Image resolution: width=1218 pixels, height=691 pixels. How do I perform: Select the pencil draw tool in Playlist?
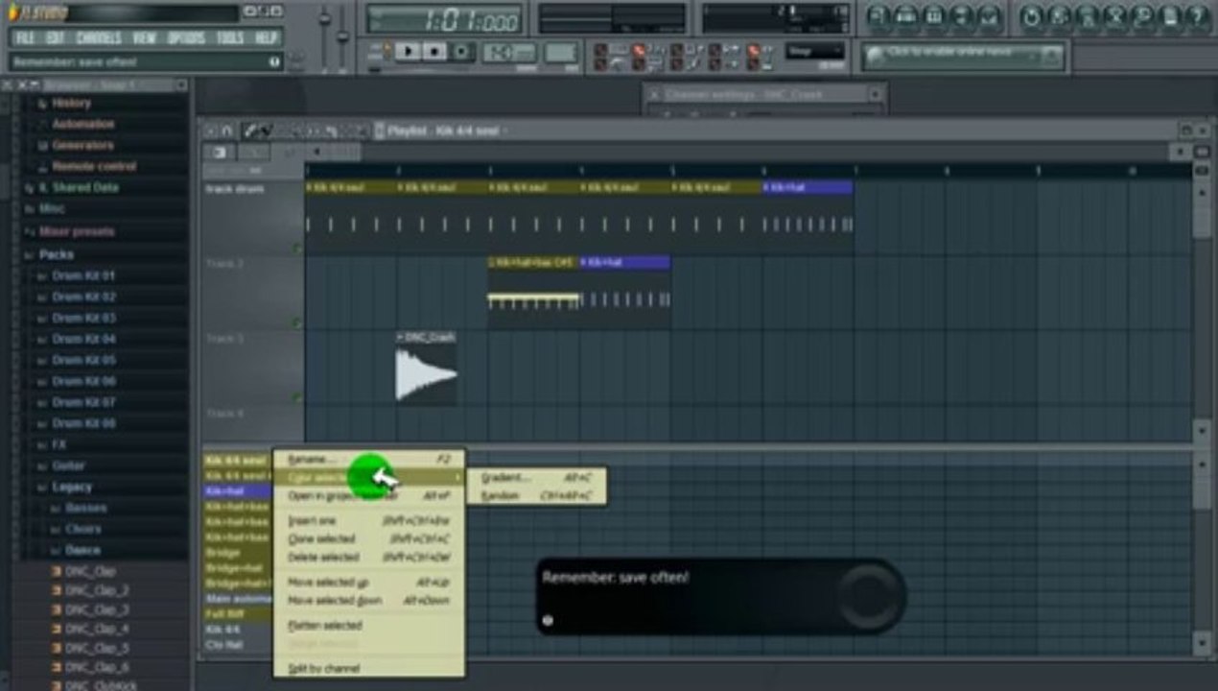249,131
